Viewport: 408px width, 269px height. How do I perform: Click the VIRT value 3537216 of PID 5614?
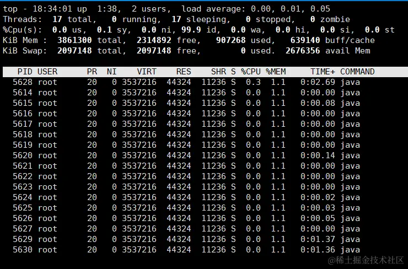tap(139, 93)
